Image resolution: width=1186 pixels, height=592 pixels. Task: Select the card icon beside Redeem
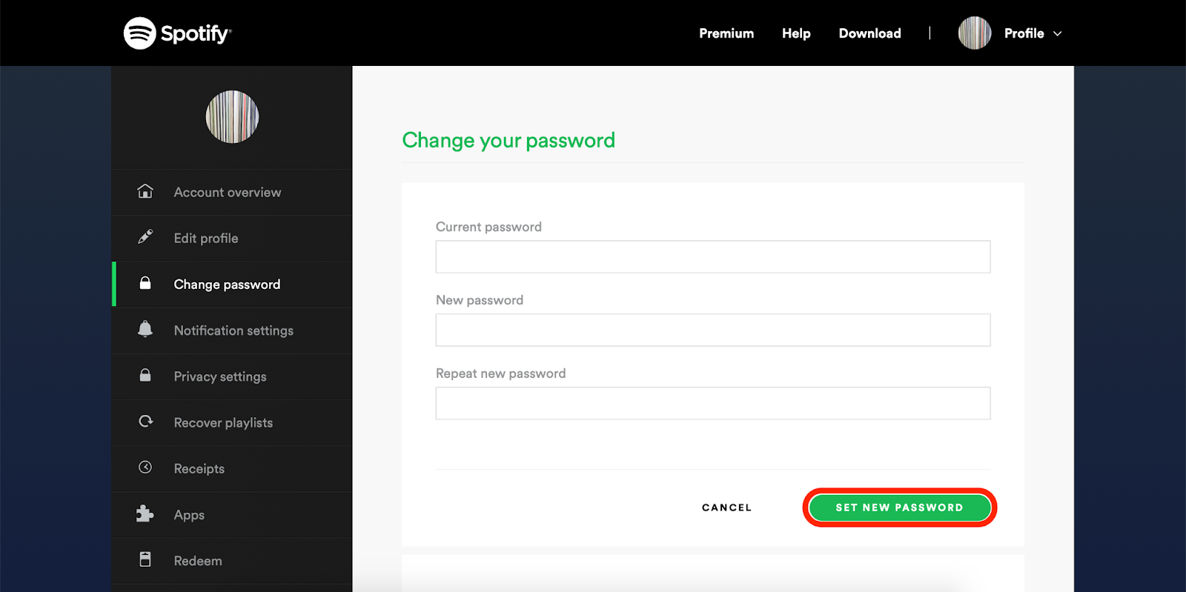pos(145,560)
